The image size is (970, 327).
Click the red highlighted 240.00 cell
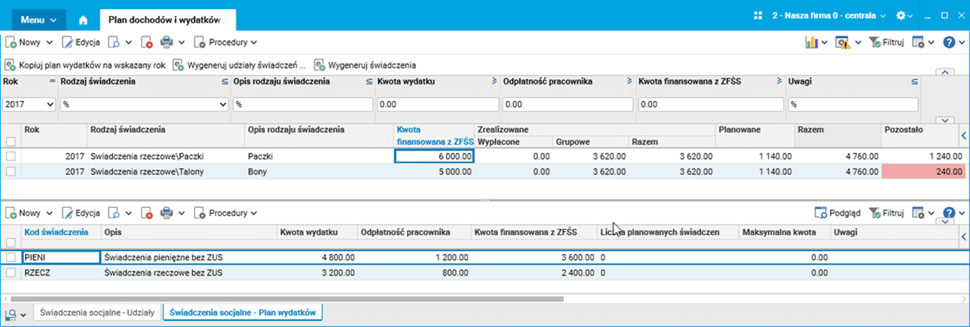coord(923,171)
